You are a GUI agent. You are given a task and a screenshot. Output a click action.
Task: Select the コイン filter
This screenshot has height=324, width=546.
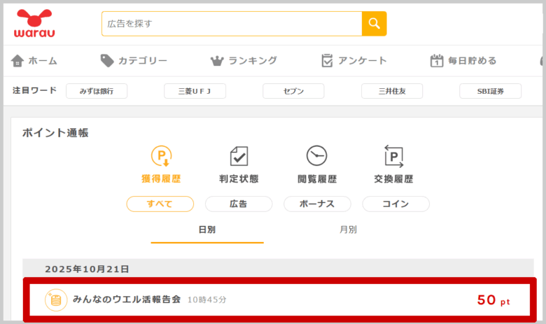point(395,204)
